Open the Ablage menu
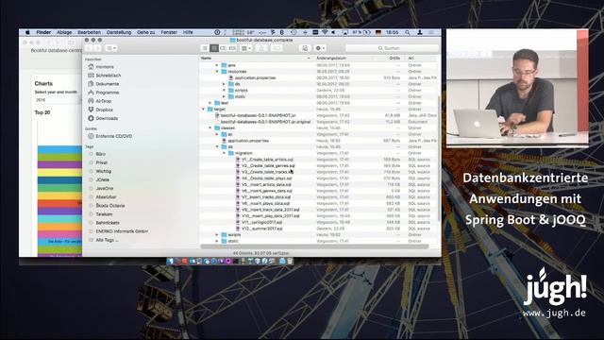 click(64, 32)
